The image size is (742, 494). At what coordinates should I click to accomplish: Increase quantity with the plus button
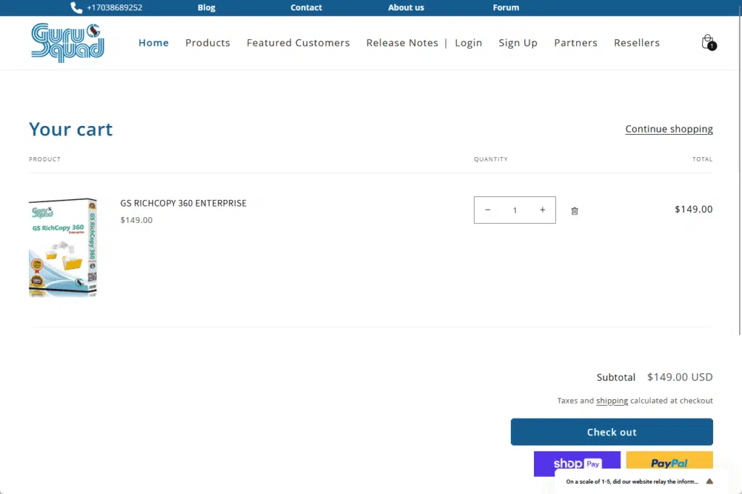(x=542, y=210)
